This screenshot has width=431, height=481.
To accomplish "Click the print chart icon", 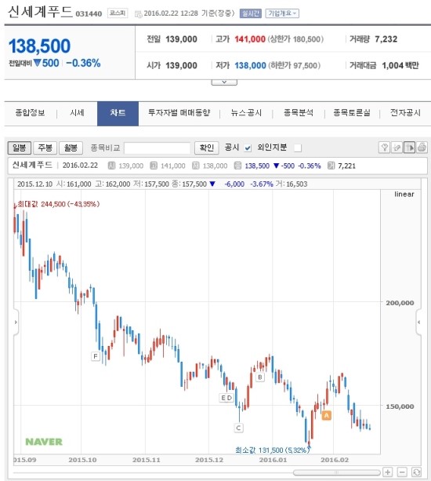I will pyautogui.click(x=422, y=148).
